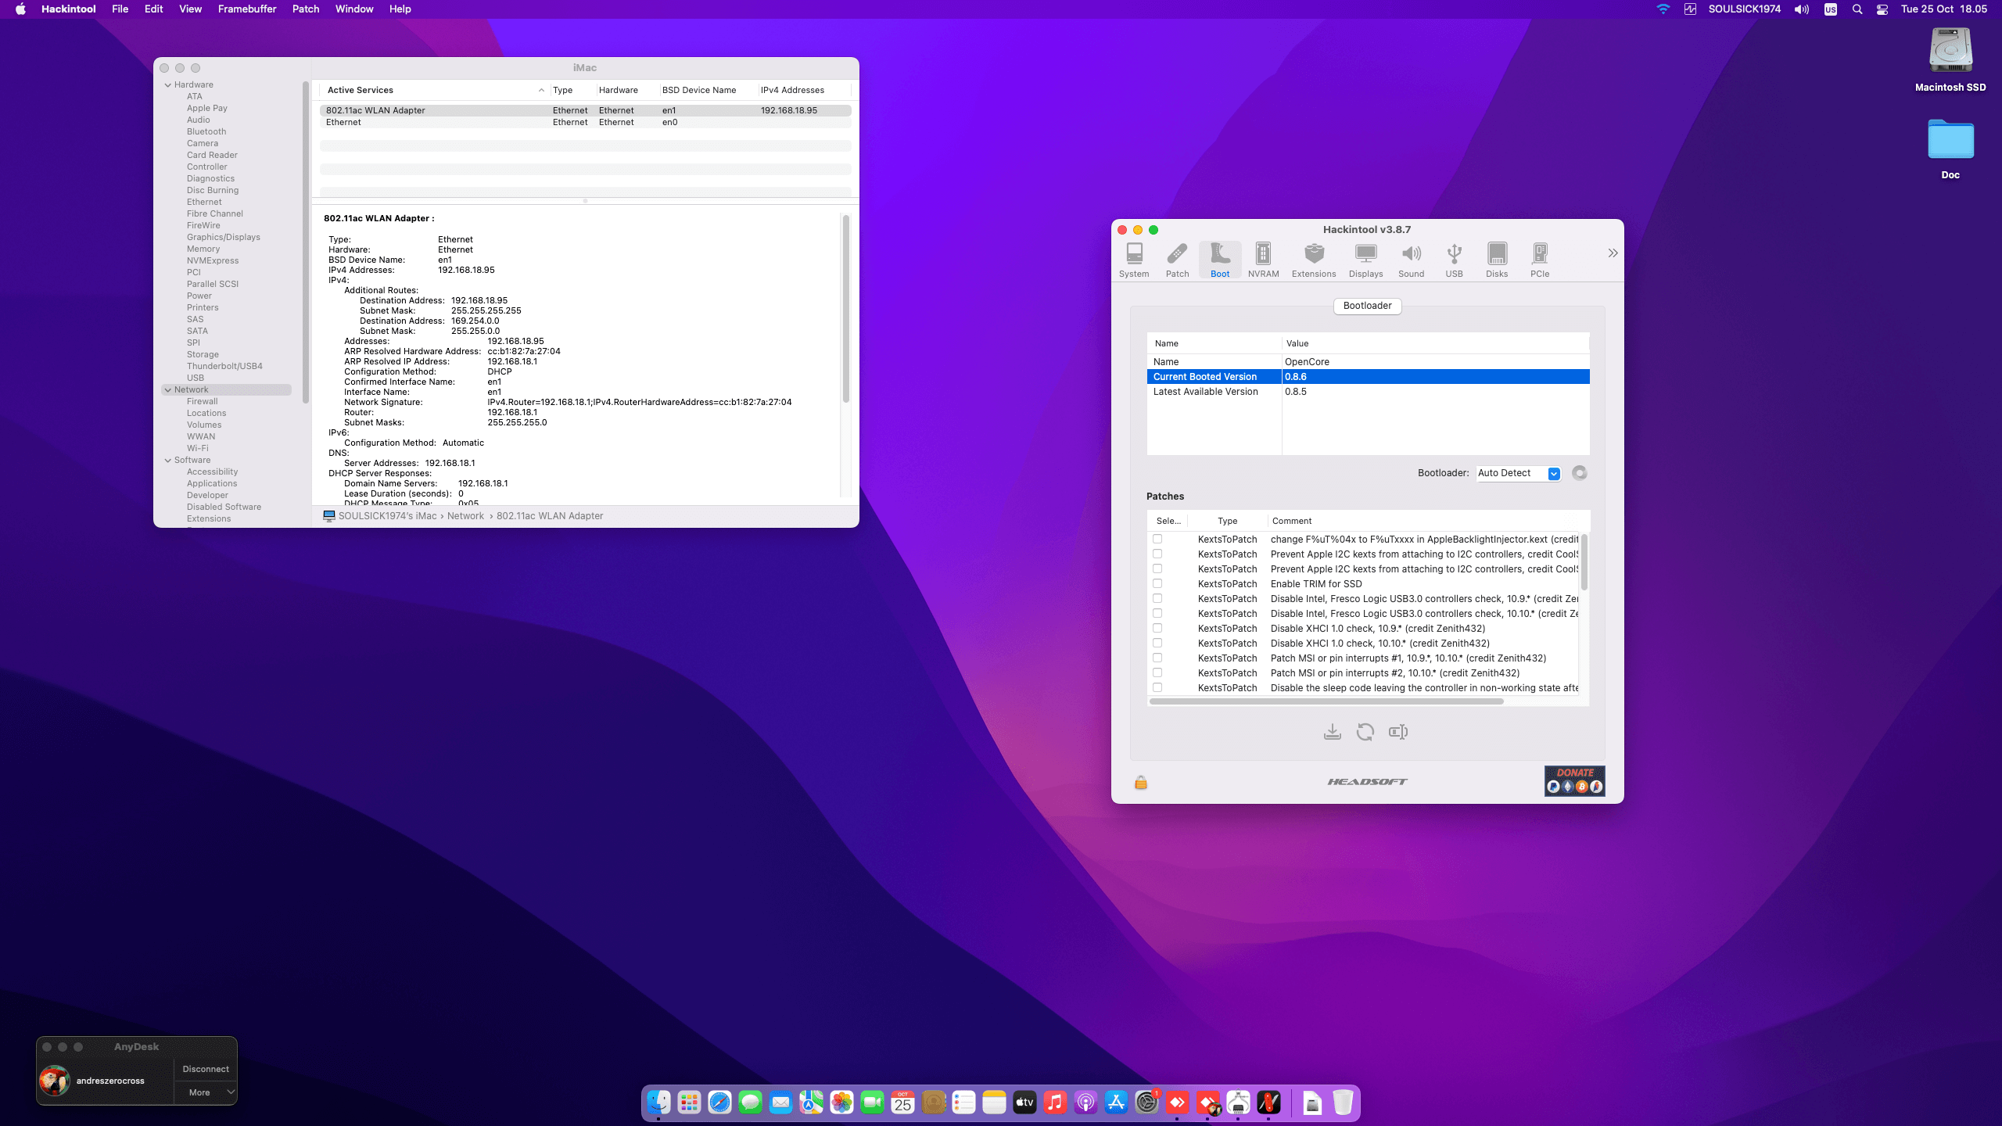The width and height of the screenshot is (2002, 1126).
Task: Sort by the Active Services column header
Action: 434,90
